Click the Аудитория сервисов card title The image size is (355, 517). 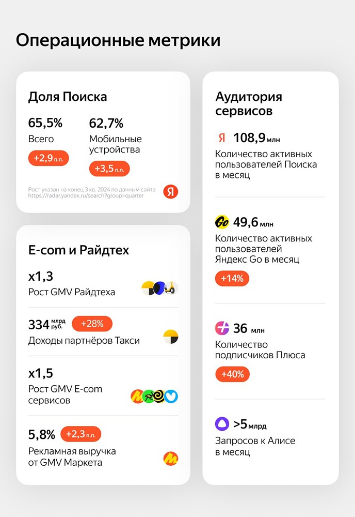pyautogui.click(x=249, y=103)
